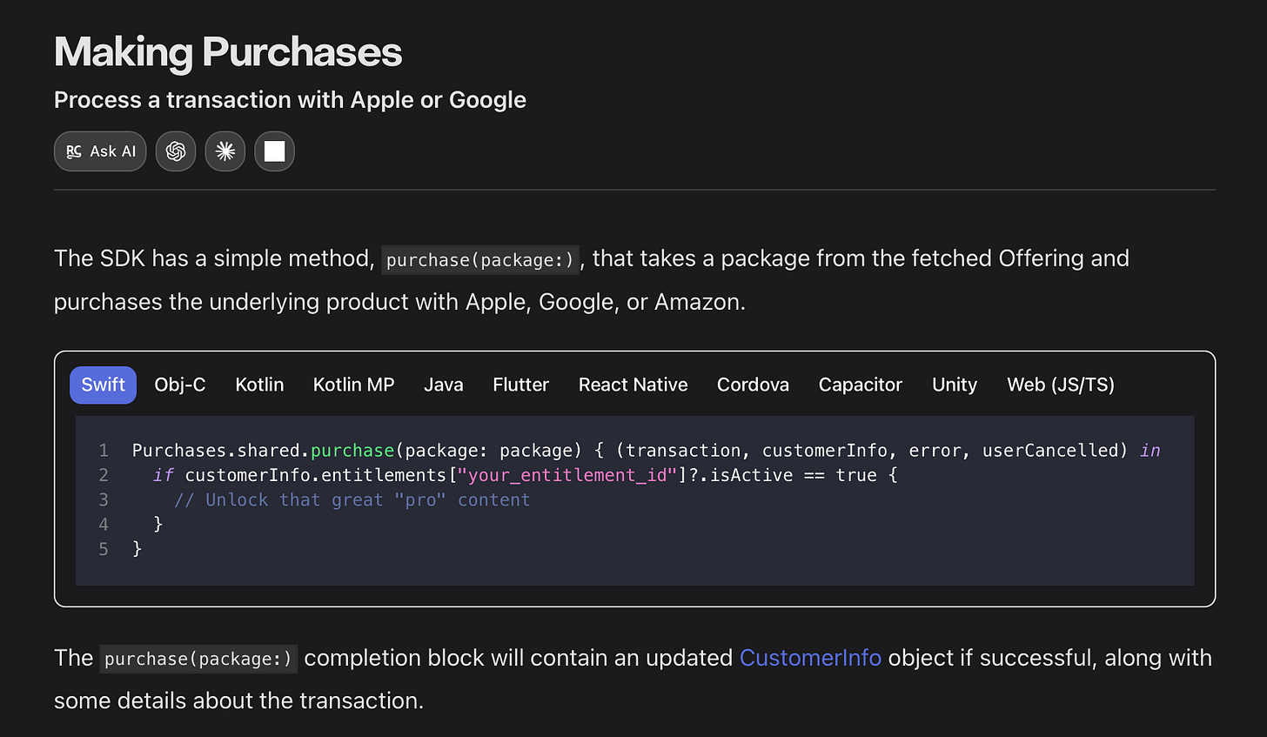Image resolution: width=1267 pixels, height=737 pixels.
Task: Open page in ChatGPT via knot icon
Action: [176, 151]
